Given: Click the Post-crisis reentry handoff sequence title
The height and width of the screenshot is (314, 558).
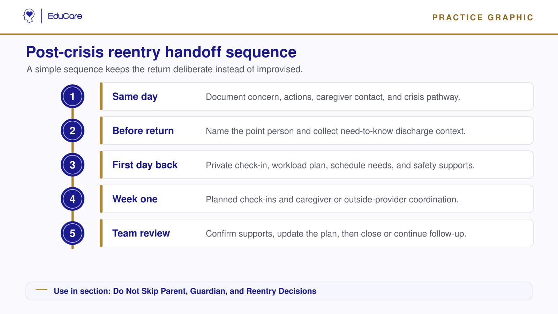Looking at the screenshot, I should coord(161,52).
